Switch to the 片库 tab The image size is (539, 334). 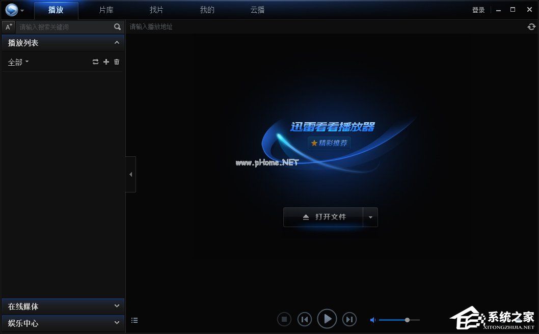tap(105, 10)
